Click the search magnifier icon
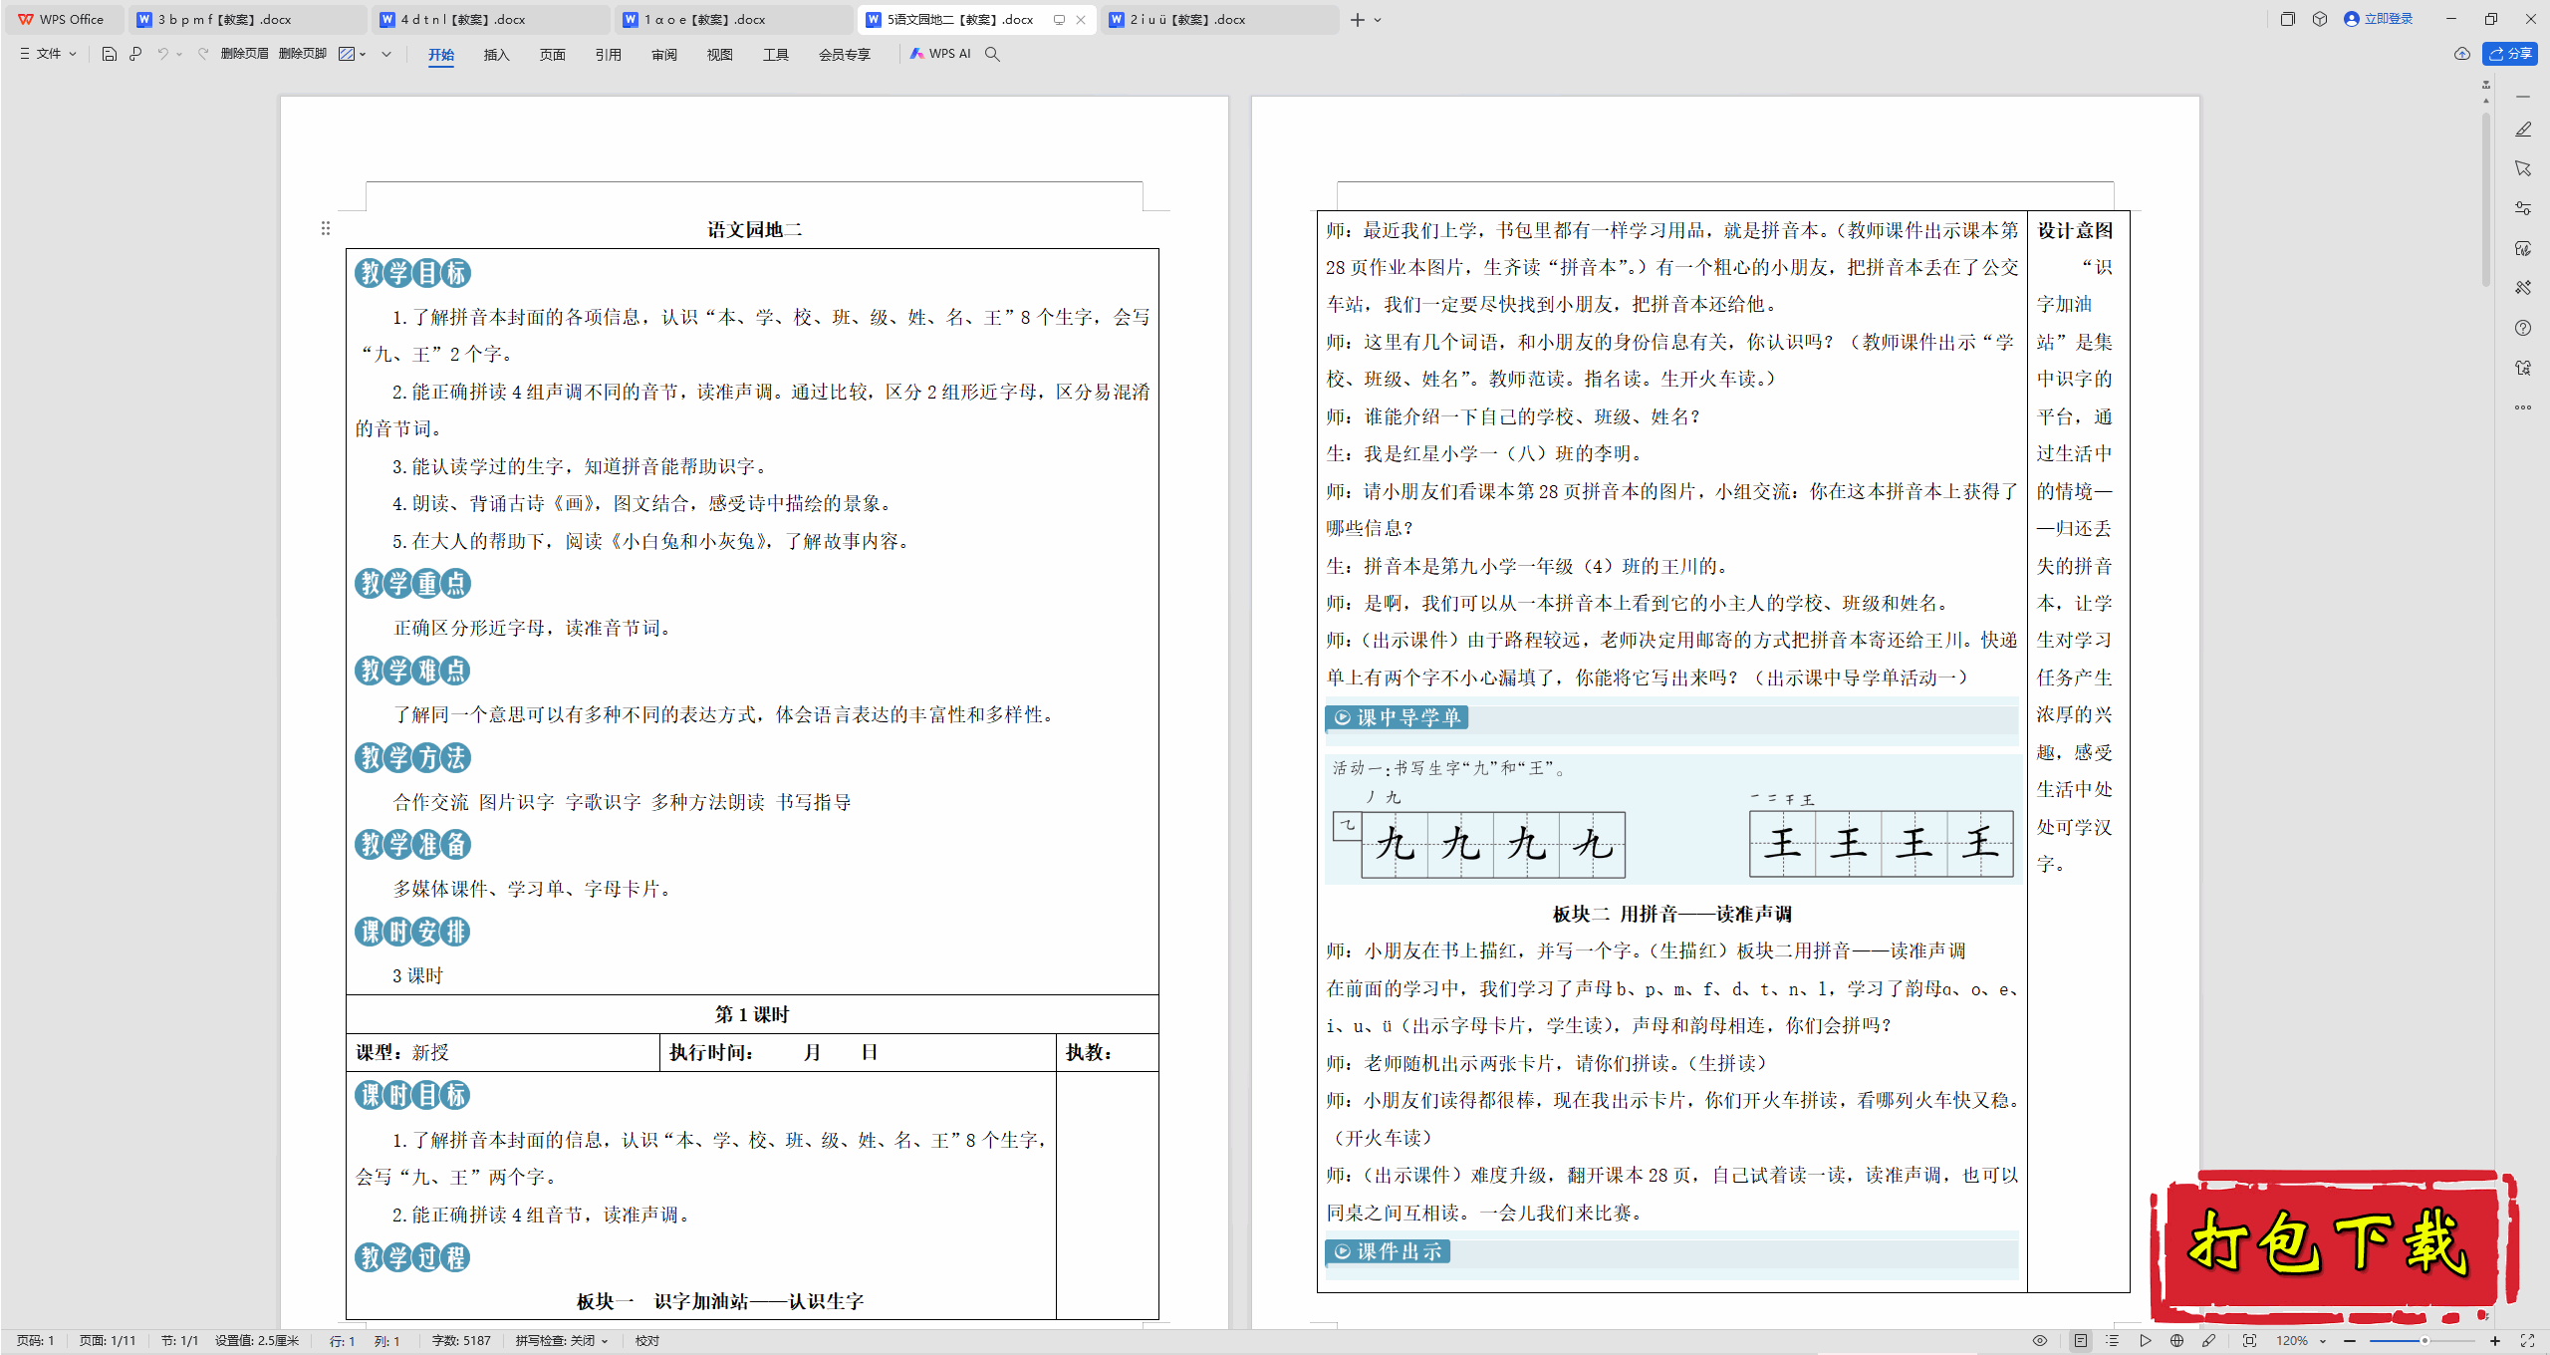This screenshot has width=2550, height=1355. tap(992, 54)
